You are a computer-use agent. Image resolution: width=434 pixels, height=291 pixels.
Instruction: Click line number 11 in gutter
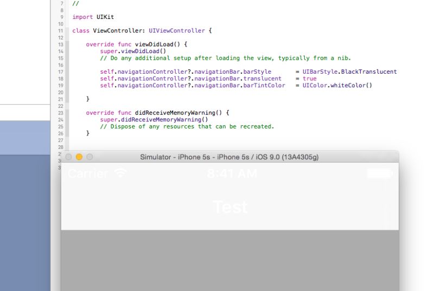pos(61,31)
